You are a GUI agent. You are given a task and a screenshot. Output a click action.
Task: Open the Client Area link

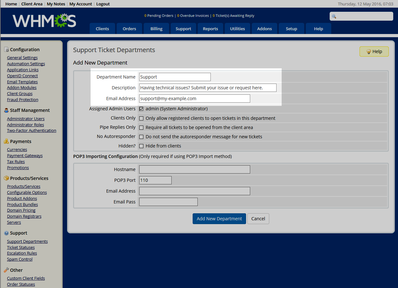32,4
